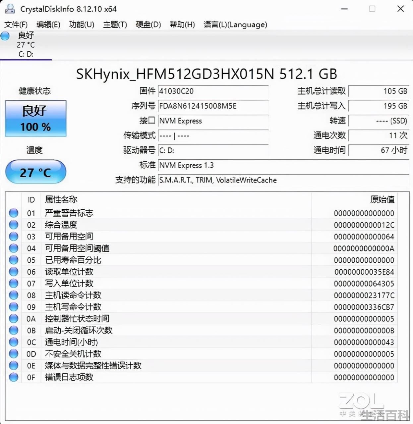This screenshot has height=424, width=413.
Task: Click the 属性名称 column header
Action: coord(176,200)
